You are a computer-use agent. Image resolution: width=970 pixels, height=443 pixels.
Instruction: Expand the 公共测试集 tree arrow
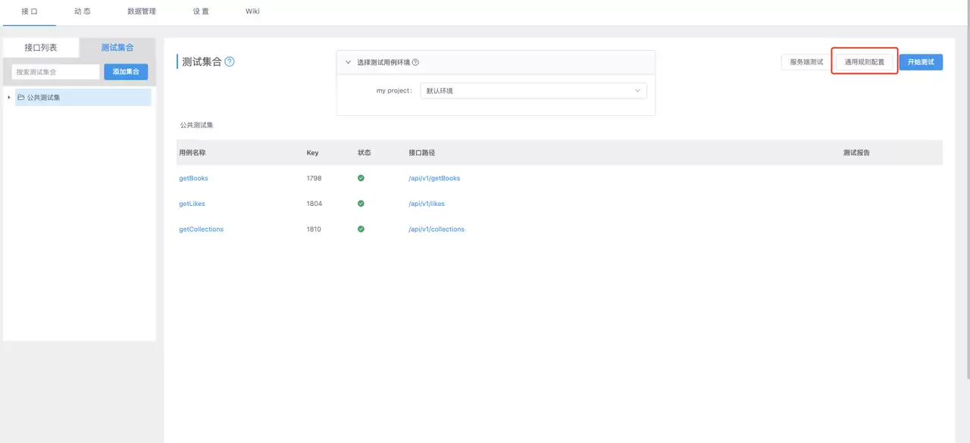pos(9,97)
